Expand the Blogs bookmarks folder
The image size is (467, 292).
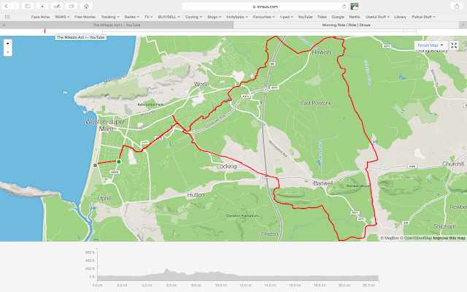tap(214, 17)
